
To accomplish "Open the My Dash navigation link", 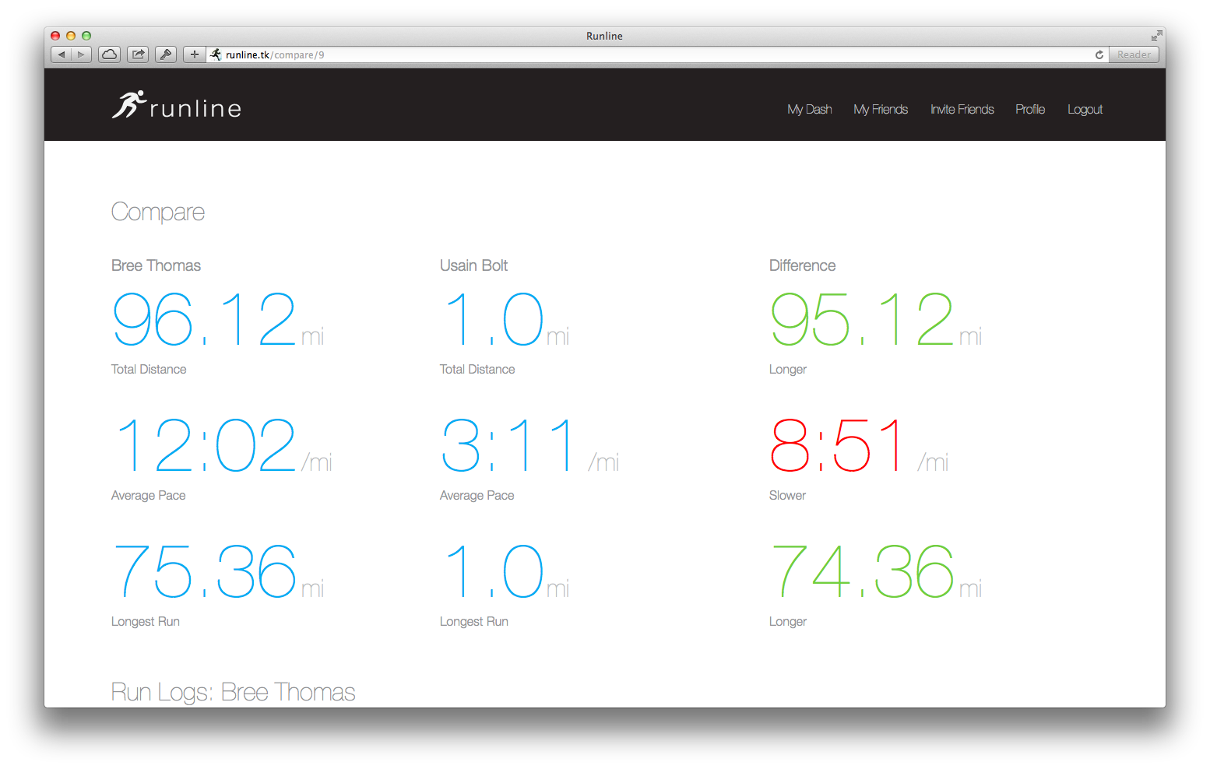I will tap(810, 110).
